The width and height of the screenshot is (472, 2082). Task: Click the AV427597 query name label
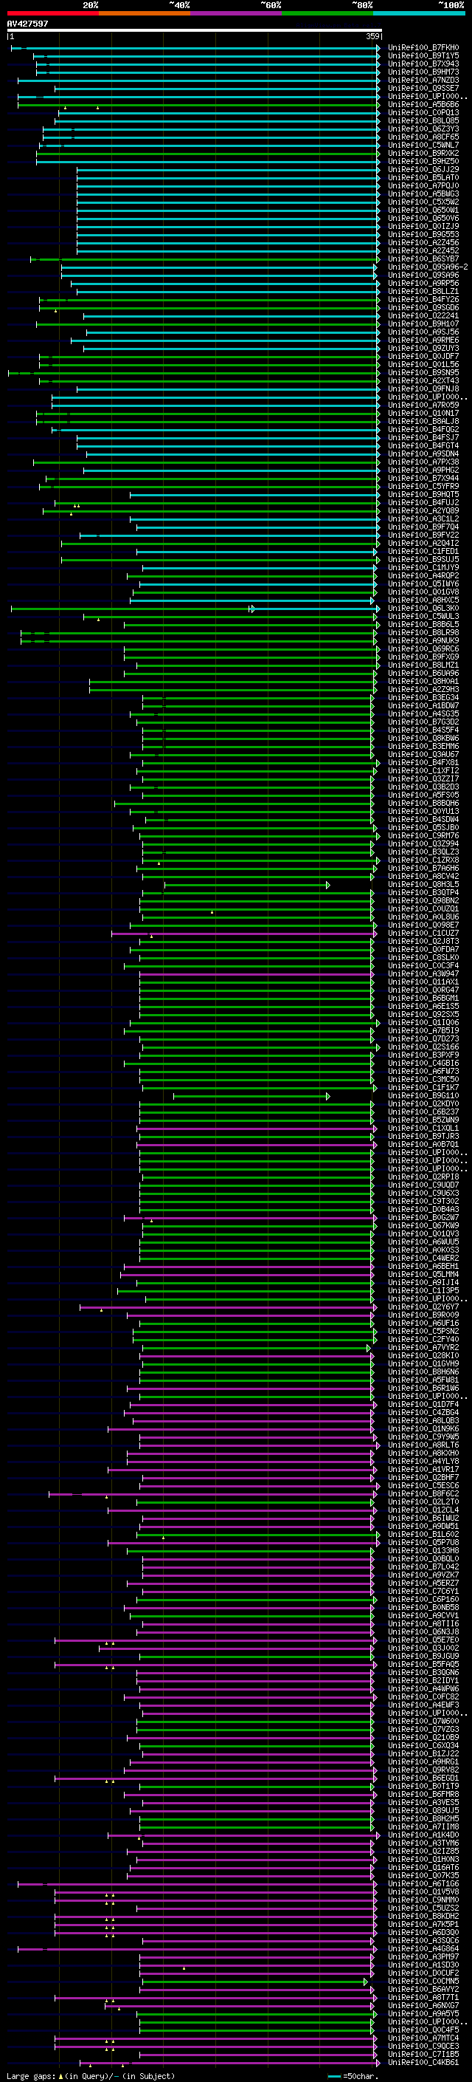click(x=27, y=24)
